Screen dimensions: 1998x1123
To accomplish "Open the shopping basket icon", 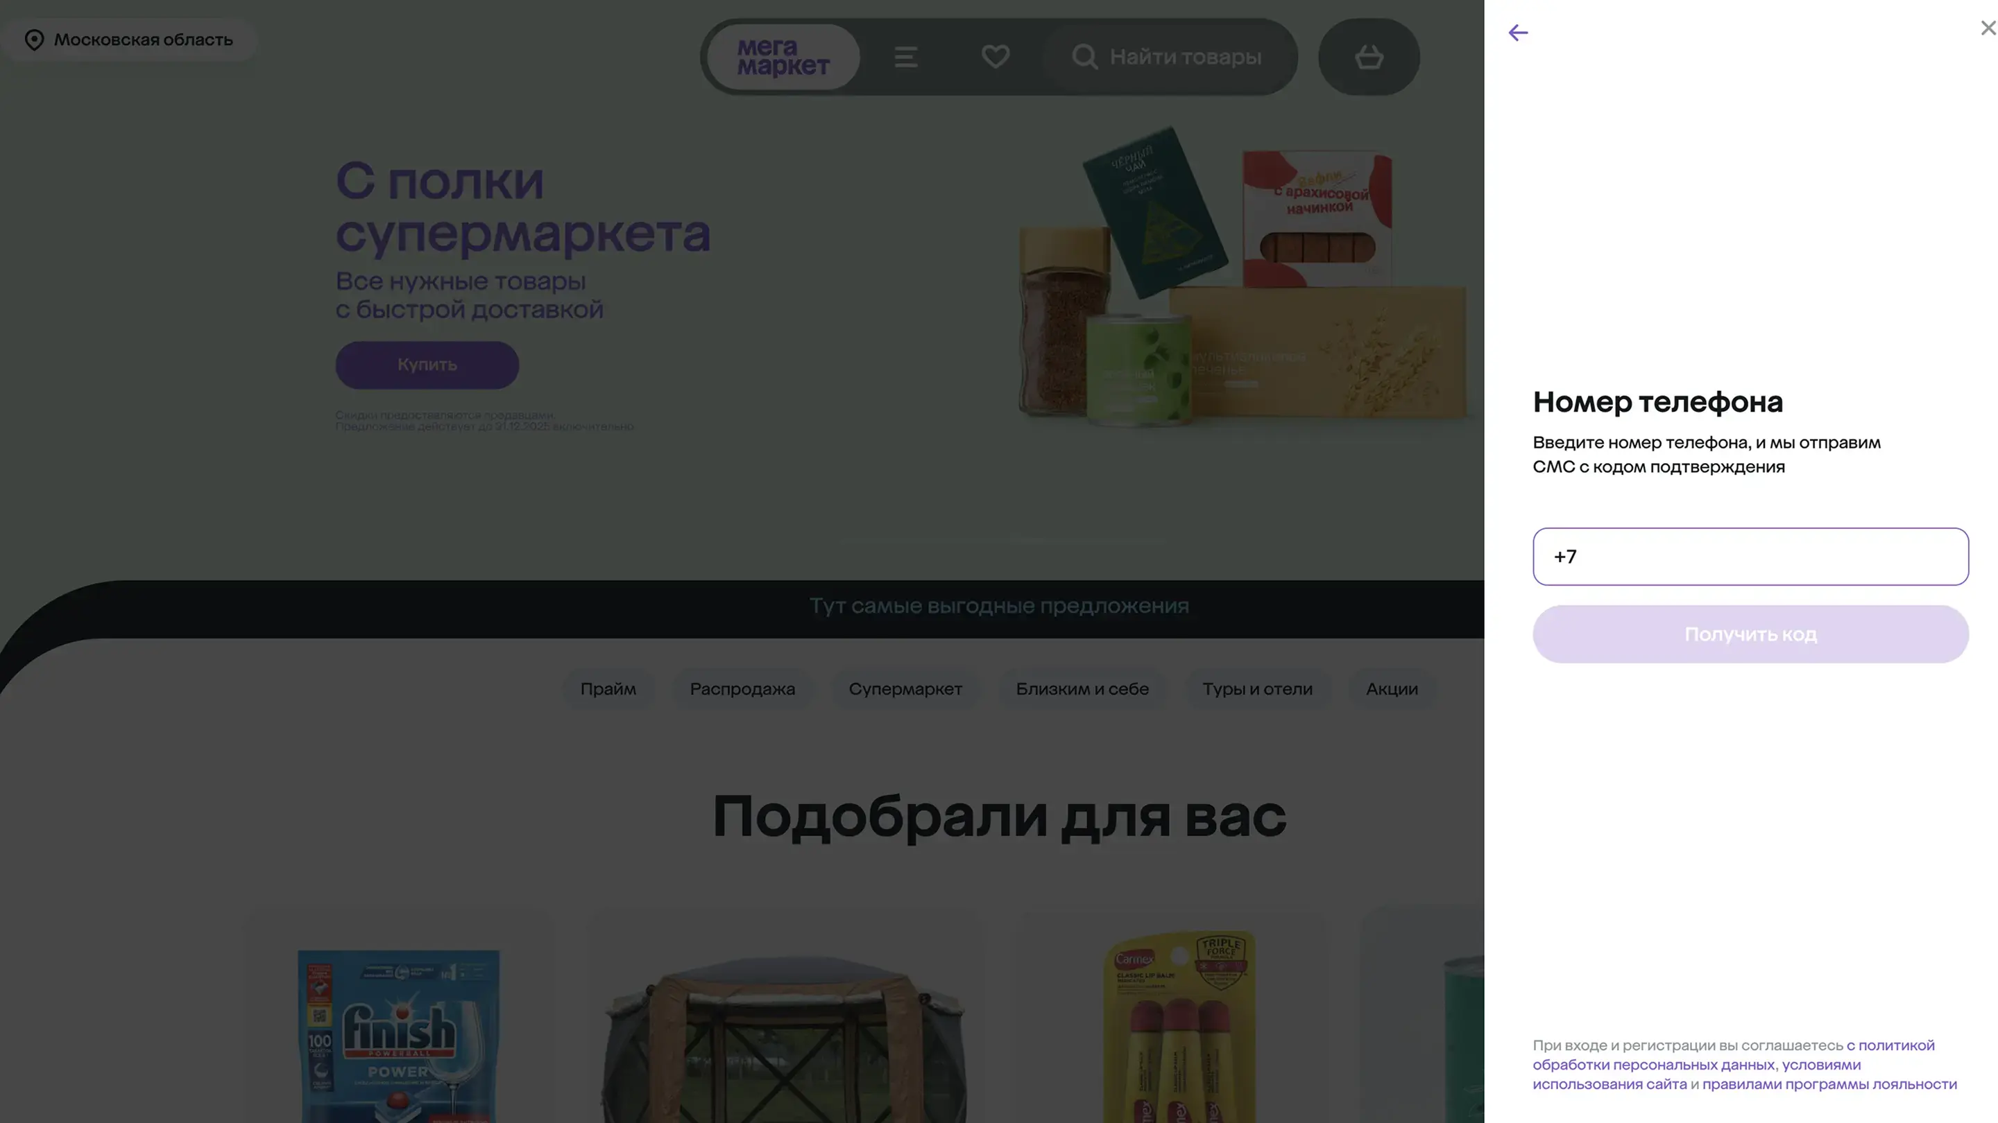I will [x=1369, y=58].
